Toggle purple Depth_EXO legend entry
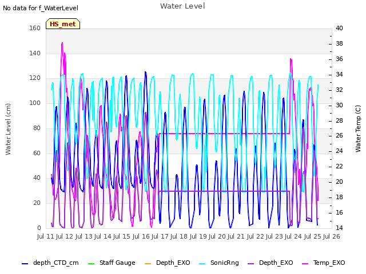The height and width of the screenshot is (274, 366). pyautogui.click(x=270, y=263)
